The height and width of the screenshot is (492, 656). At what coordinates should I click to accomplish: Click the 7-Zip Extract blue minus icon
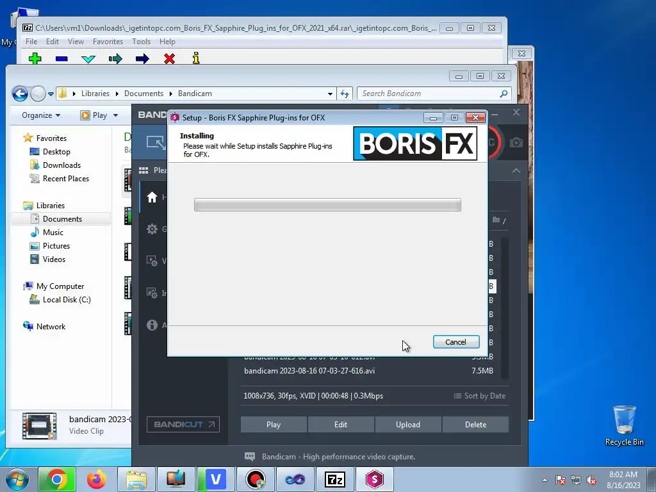point(61,58)
